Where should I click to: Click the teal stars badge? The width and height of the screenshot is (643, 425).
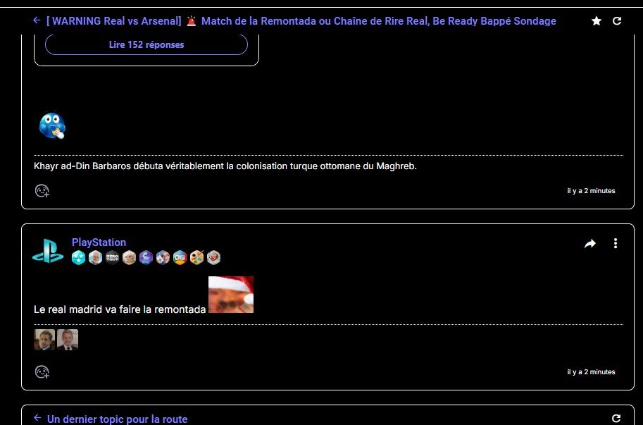78,258
